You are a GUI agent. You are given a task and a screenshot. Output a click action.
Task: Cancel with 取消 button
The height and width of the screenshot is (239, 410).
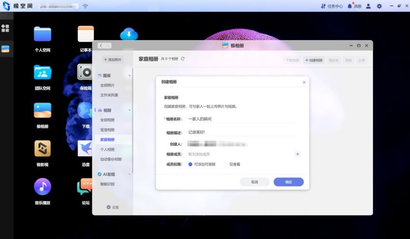[255, 182]
